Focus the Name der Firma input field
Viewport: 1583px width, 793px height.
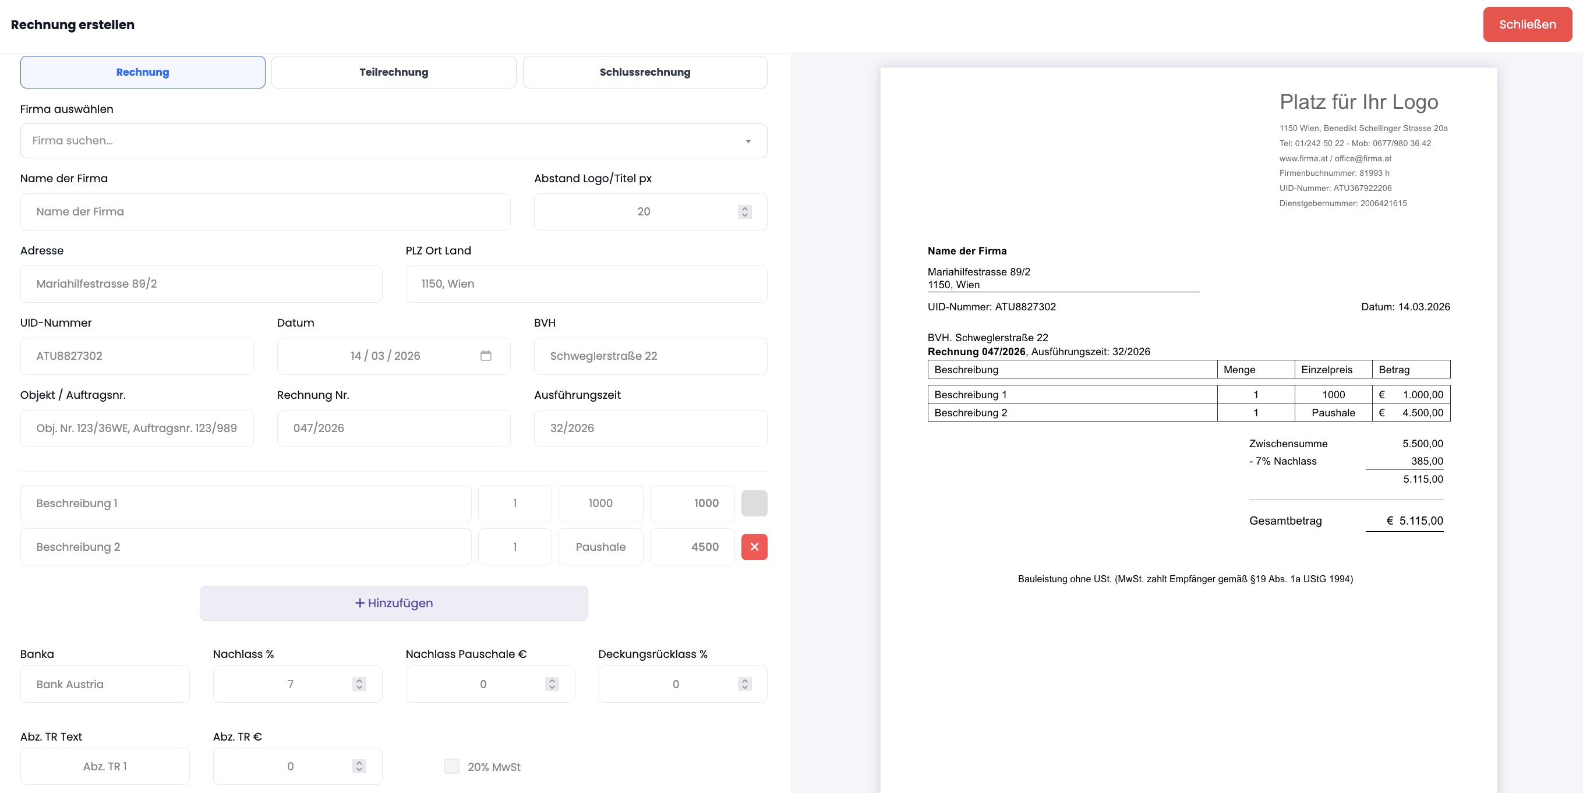coord(265,212)
